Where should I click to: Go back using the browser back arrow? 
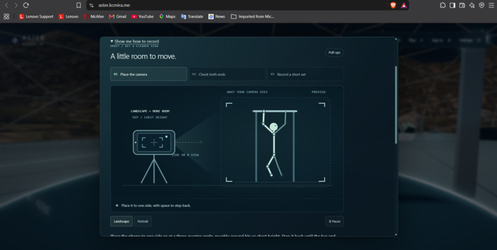click(x=6, y=6)
